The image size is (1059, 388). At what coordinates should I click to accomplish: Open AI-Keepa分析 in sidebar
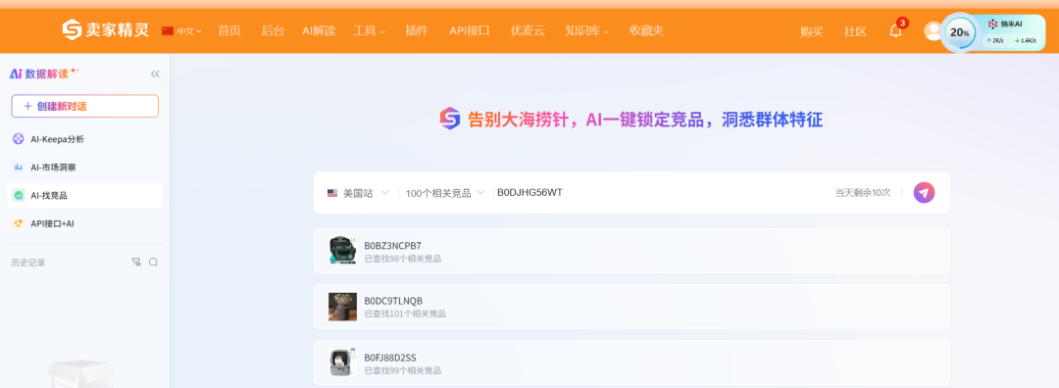pyautogui.click(x=85, y=139)
